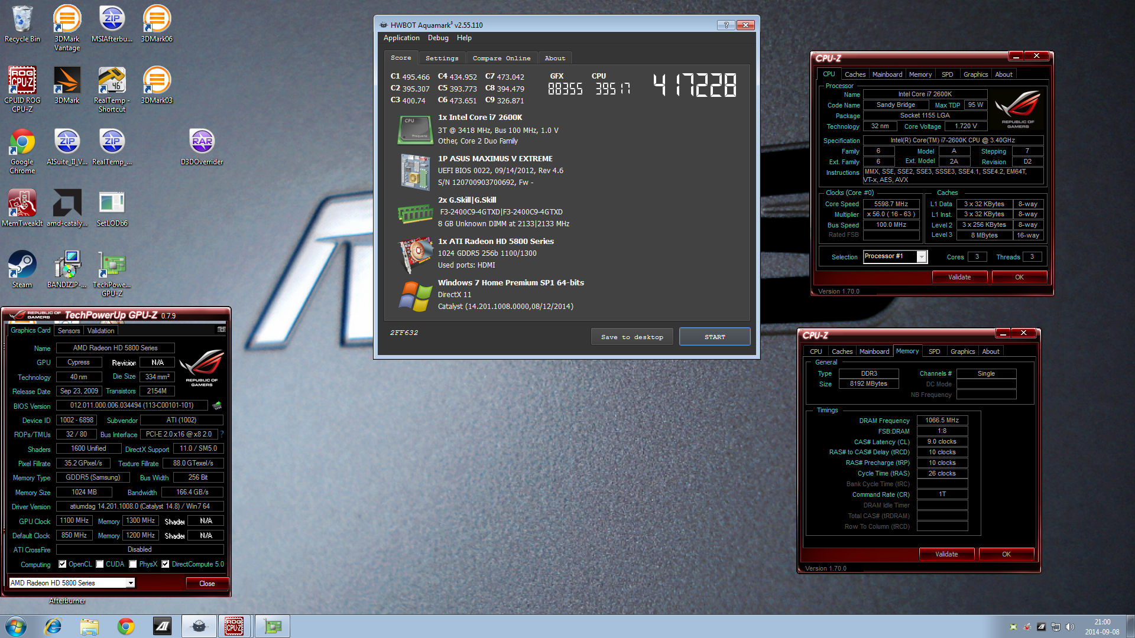
Task: Open the Recycle Bin desktop icon
Action: [x=22, y=24]
